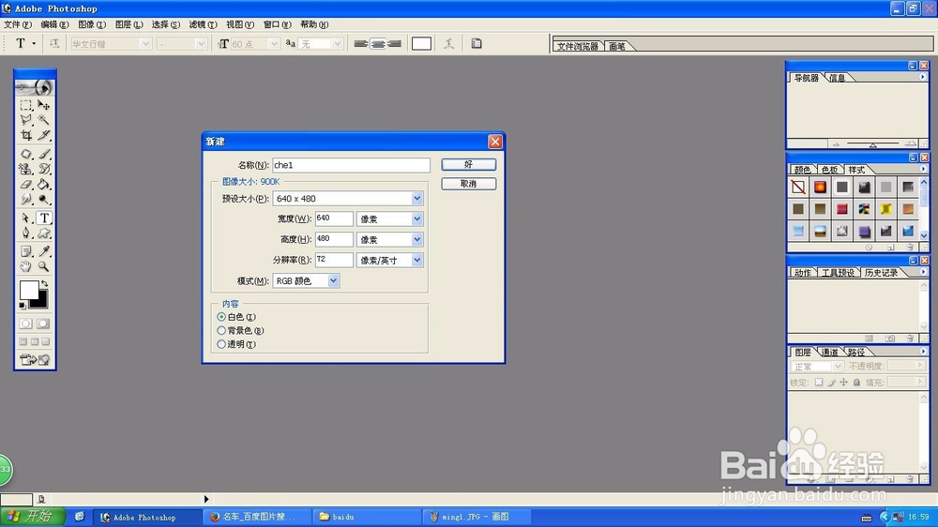Select the Path Selection arrow tool
The width and height of the screenshot is (938, 527).
(25, 218)
